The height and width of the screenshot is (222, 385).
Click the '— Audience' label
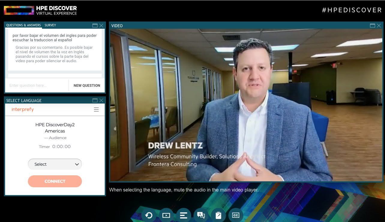pyautogui.click(x=55, y=138)
